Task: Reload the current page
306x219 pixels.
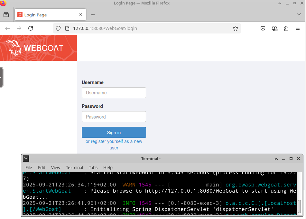Action: [31, 28]
